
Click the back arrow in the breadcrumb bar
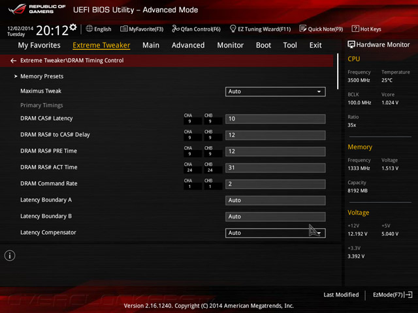coord(13,61)
